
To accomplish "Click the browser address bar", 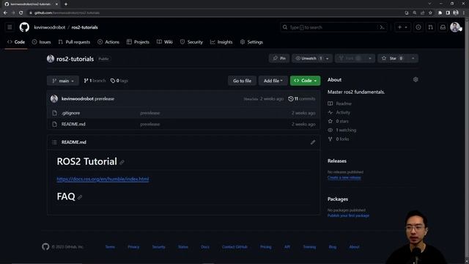I will pyautogui.click(x=215, y=12).
